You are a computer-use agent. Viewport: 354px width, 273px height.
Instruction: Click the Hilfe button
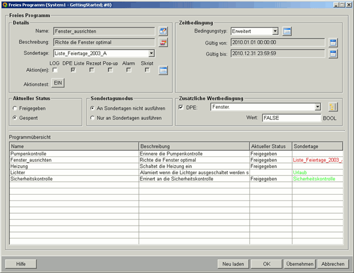click(x=21, y=264)
